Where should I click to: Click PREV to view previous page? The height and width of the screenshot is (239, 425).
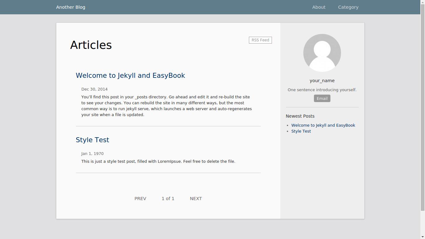tap(140, 198)
